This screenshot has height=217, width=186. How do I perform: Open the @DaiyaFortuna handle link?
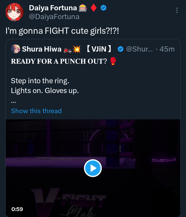(54, 17)
